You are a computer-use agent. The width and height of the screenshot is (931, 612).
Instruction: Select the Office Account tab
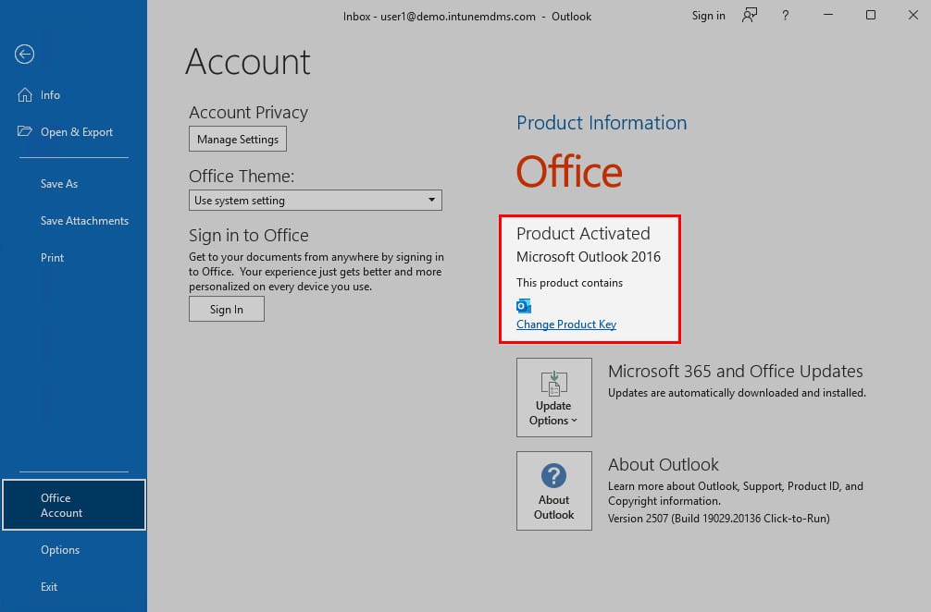74,505
